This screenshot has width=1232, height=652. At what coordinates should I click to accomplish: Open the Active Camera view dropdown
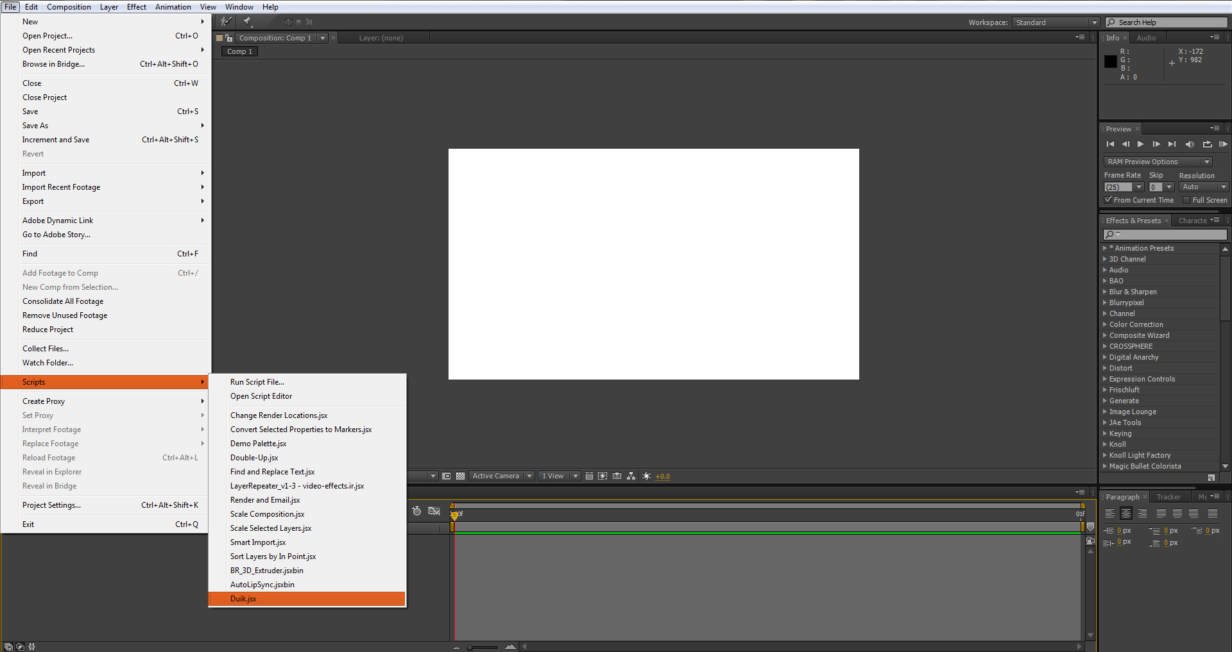pyautogui.click(x=502, y=476)
